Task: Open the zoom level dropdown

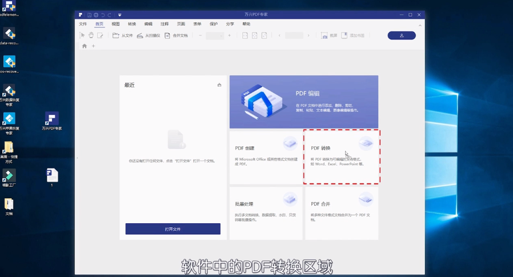Action: (x=215, y=35)
